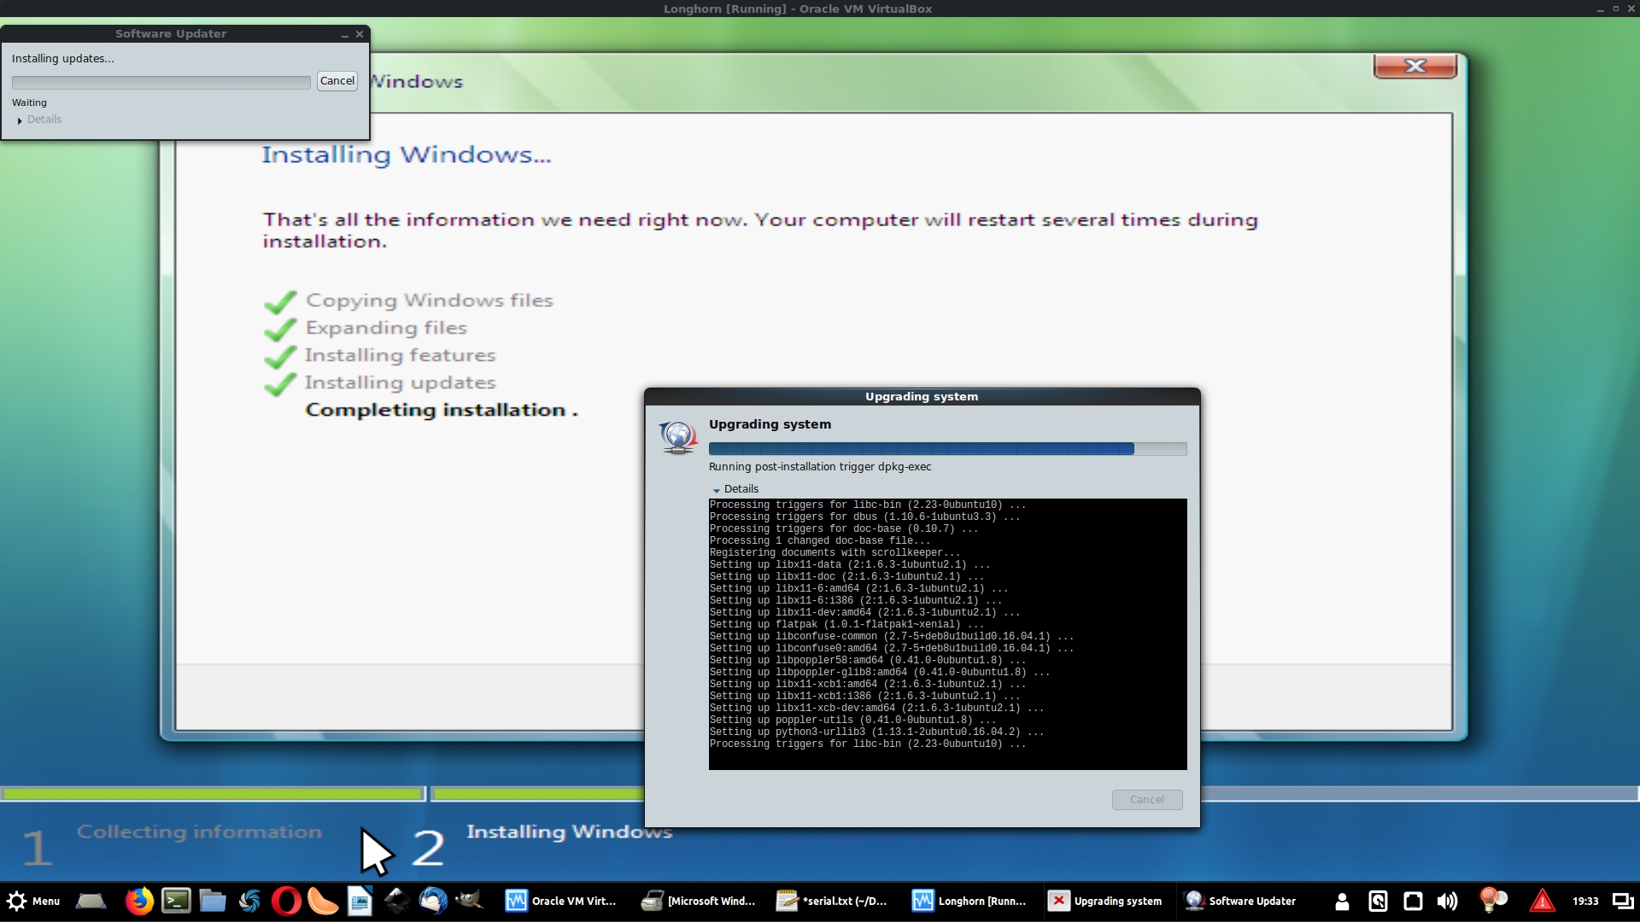Click the Upgrading system progress bar
1640x922 pixels.
(x=946, y=449)
